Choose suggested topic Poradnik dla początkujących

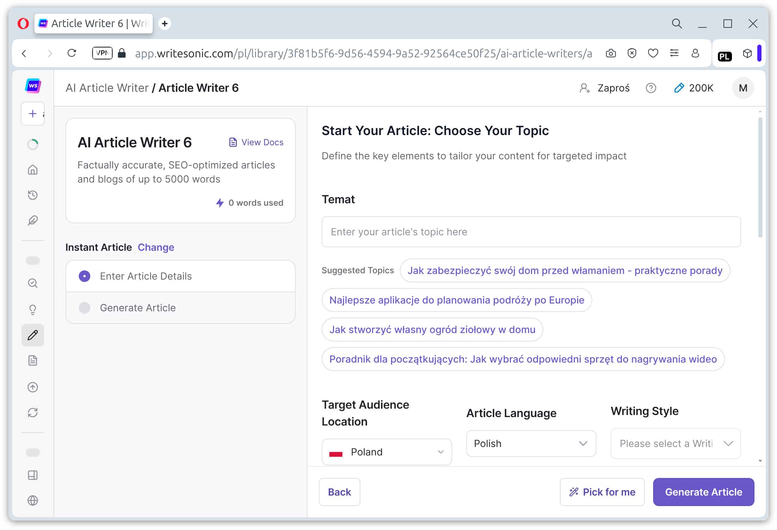click(x=523, y=359)
